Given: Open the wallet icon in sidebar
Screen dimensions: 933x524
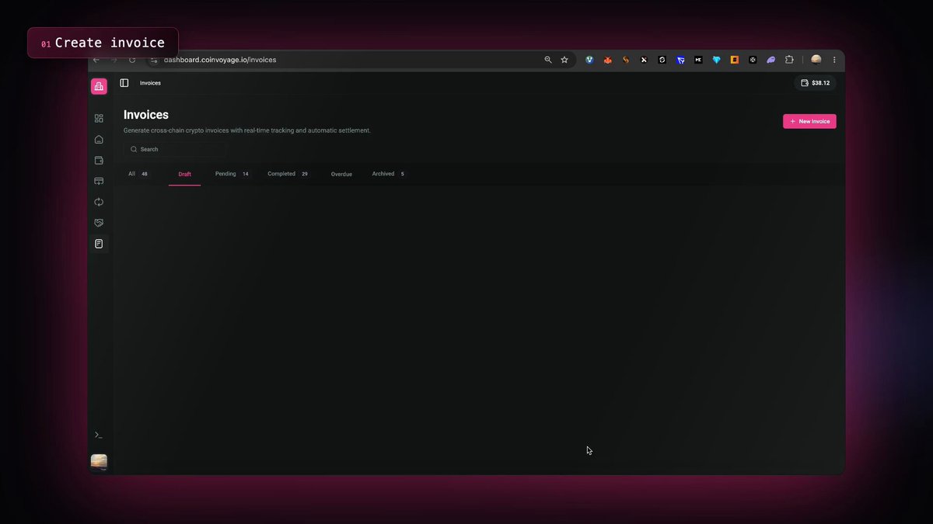Looking at the screenshot, I should click(99, 160).
